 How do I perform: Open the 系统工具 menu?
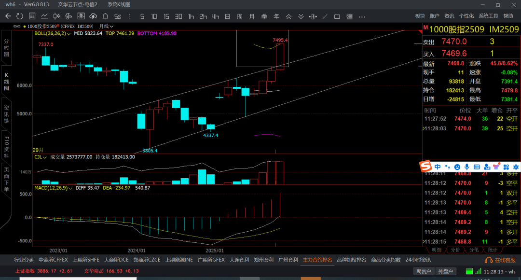pyautogui.click(x=488, y=16)
